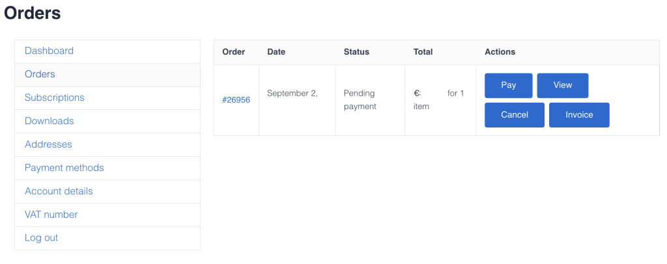Click the Actions column header
667x264 pixels.
(500, 52)
